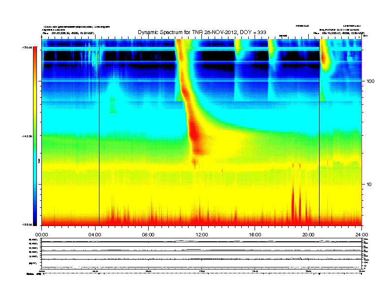
Task: Click the 100 frequency axis label
Action: coord(370,81)
